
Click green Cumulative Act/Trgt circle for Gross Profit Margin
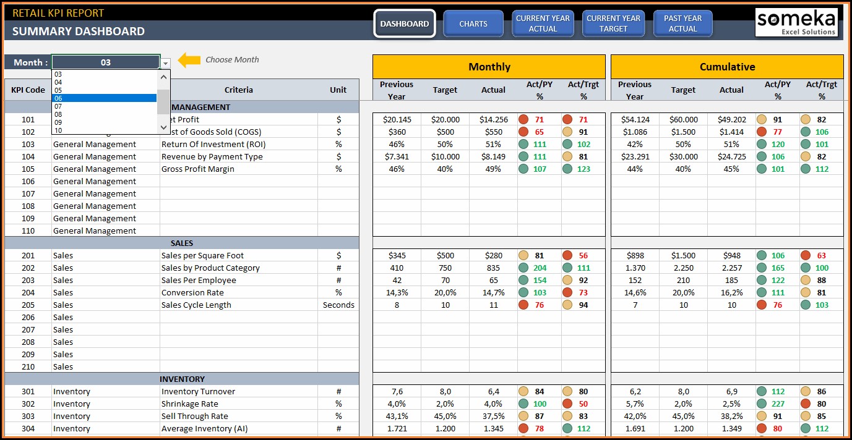806,169
